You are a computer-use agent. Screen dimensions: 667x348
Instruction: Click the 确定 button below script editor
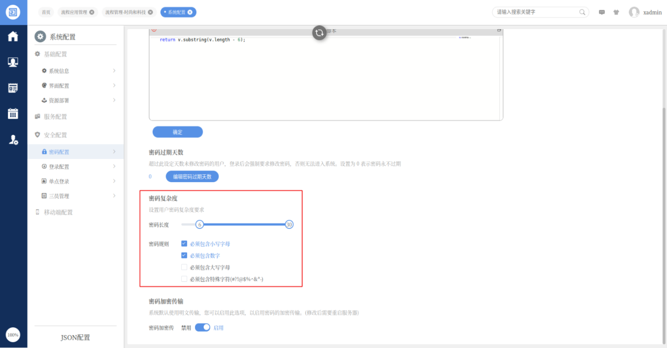point(178,132)
